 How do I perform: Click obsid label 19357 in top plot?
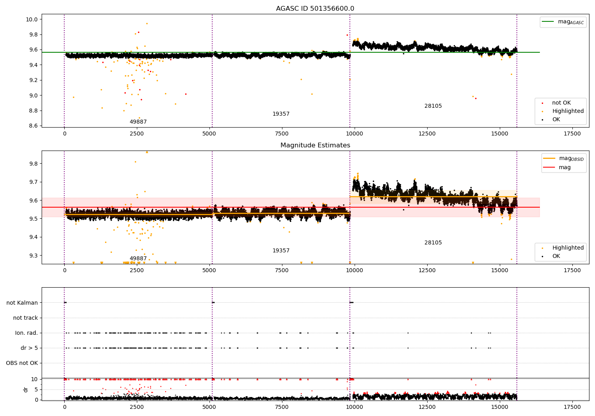point(281,114)
